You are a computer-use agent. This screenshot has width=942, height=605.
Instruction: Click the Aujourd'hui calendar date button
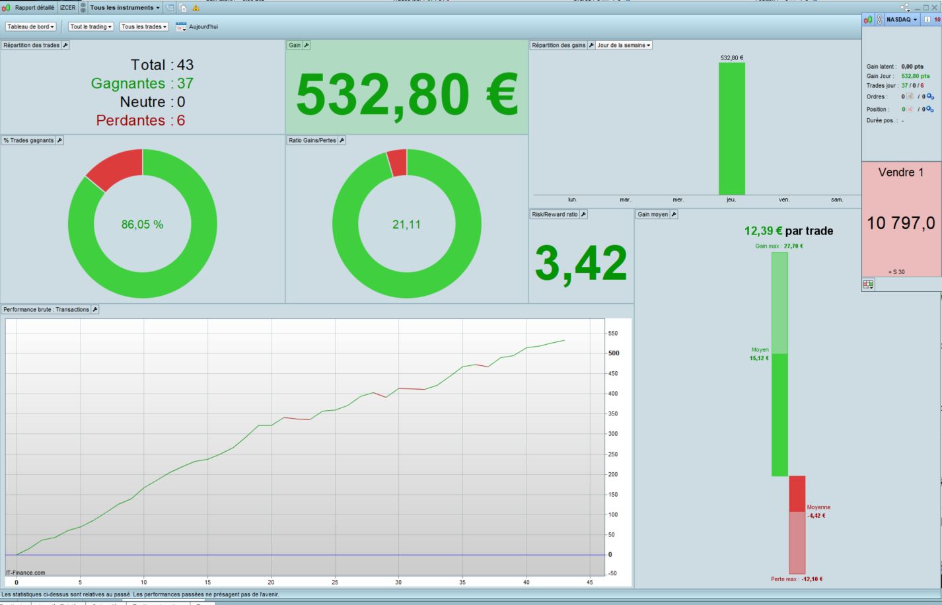[197, 26]
